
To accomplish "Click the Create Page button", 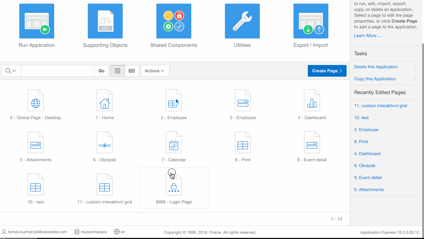I will [327, 71].
